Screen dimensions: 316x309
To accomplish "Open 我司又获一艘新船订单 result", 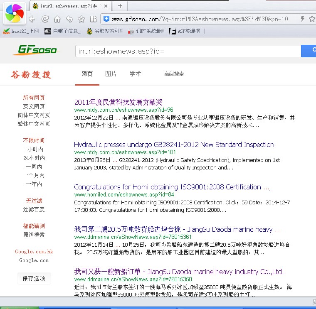I will (x=179, y=272).
